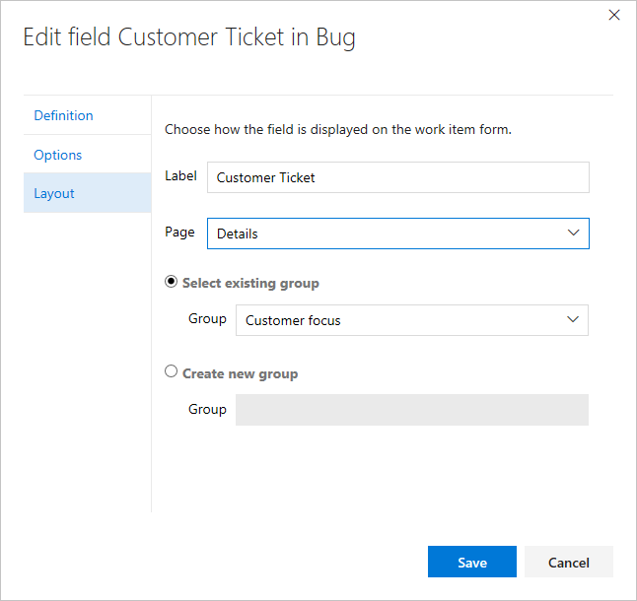Click the 'Page' caption text

click(x=179, y=233)
